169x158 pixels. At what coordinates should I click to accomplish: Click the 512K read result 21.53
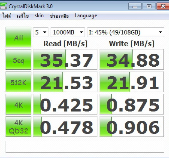pos(65,82)
